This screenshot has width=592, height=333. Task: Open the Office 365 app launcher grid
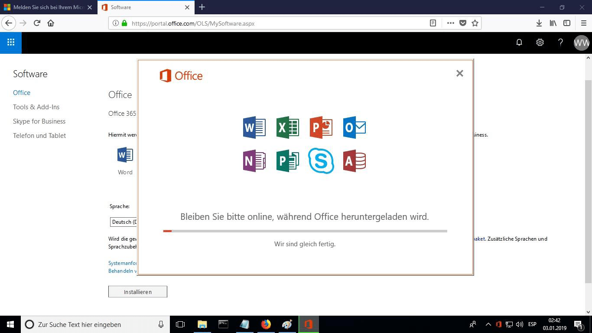pos(11,42)
